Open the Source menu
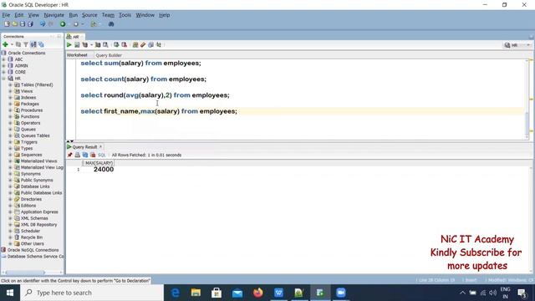The height and width of the screenshot is (301, 535). click(89, 15)
